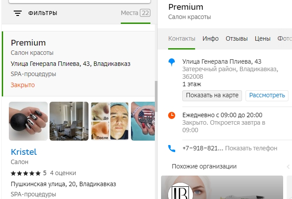Screen dimensions: 292x199
Task: Click the blue phone icon
Action: (172, 148)
